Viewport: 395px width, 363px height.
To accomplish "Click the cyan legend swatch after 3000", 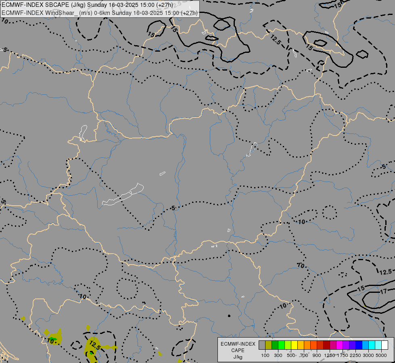I will tap(372, 345).
